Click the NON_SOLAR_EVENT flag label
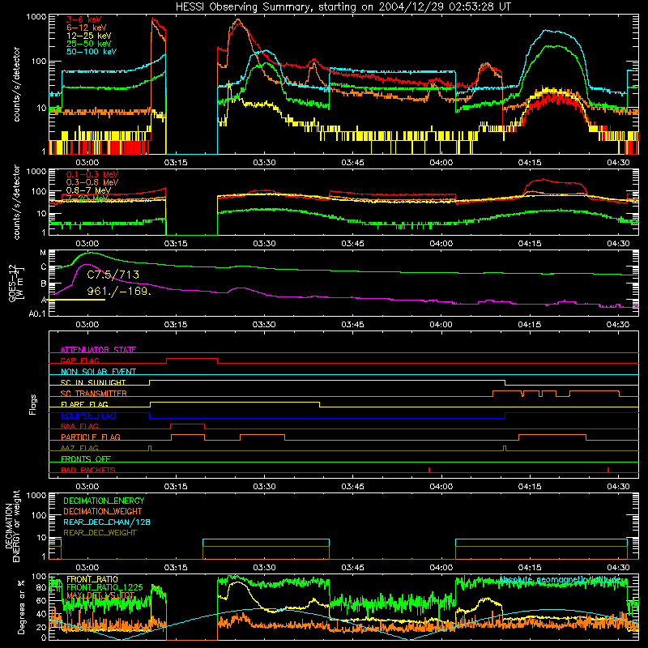Image resolution: width=648 pixels, height=648 pixels. pyautogui.click(x=98, y=372)
